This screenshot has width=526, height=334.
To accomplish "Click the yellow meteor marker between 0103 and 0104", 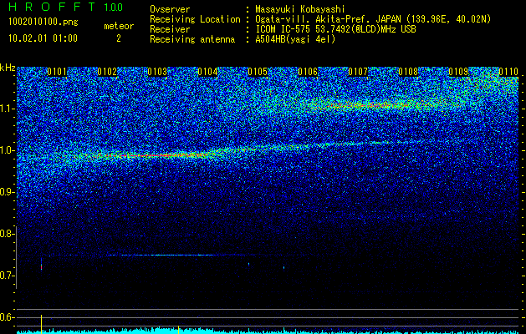I will (x=178, y=330).
